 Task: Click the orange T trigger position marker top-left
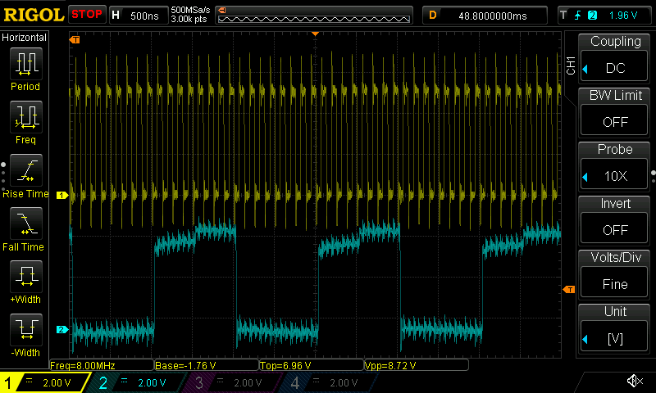[75, 39]
